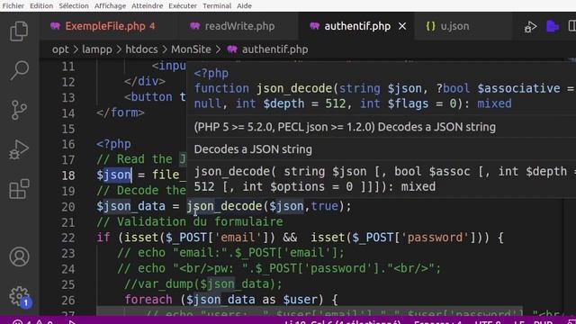The image size is (576, 324).
Task: Open the Extensions view
Action: click(19, 189)
